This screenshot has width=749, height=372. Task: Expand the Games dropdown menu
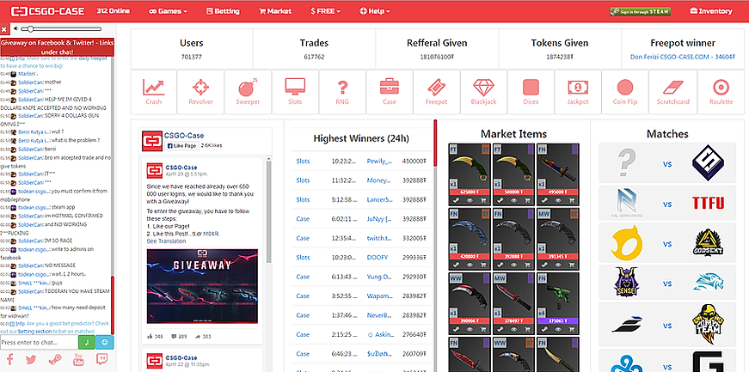click(x=169, y=11)
